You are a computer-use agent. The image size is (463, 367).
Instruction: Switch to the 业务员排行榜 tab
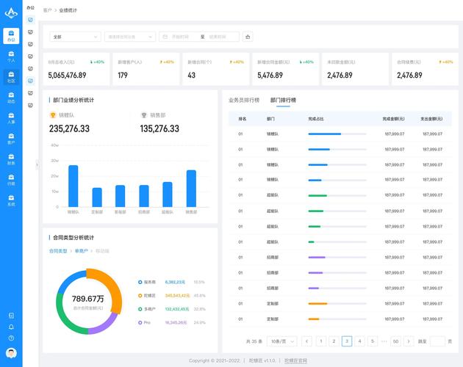(244, 100)
